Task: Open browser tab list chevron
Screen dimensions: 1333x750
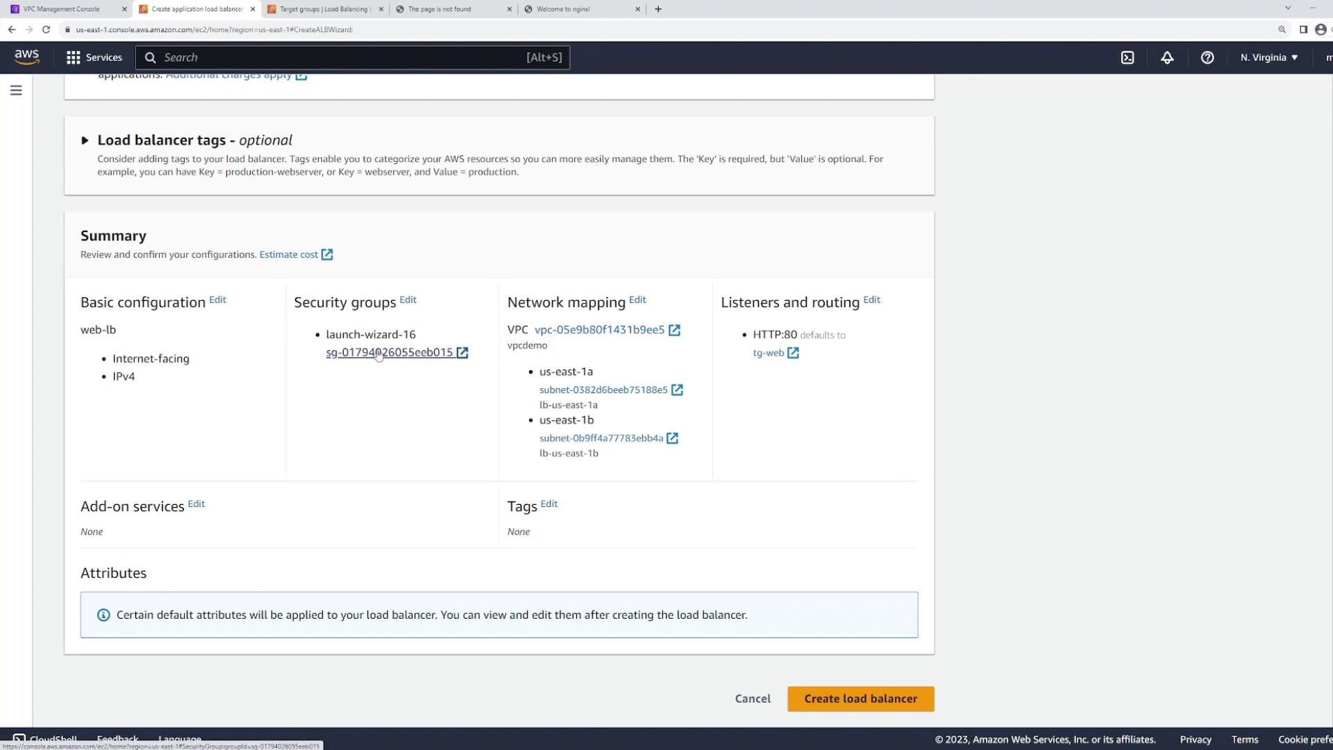Action: [1287, 8]
